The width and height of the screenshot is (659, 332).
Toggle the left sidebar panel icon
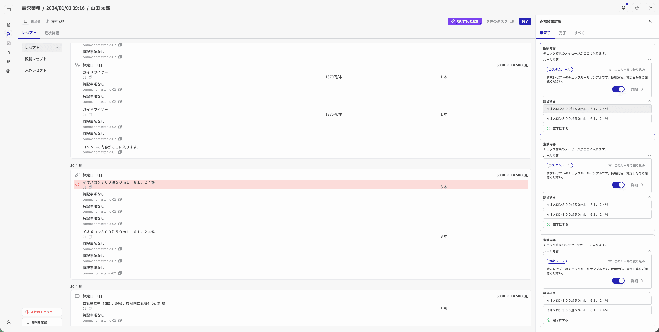(9, 10)
